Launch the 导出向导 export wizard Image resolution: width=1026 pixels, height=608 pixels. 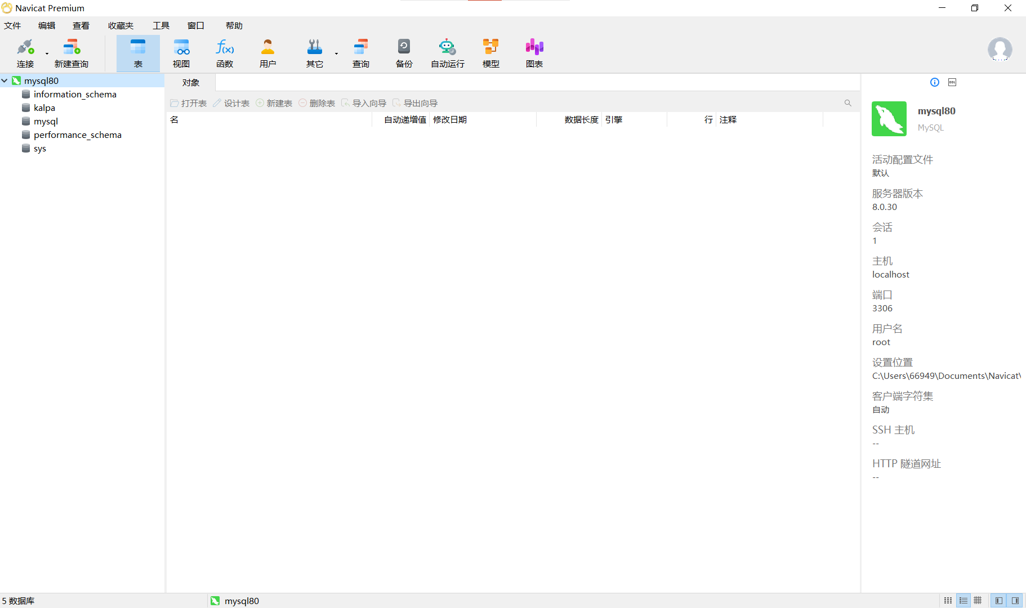click(x=415, y=103)
